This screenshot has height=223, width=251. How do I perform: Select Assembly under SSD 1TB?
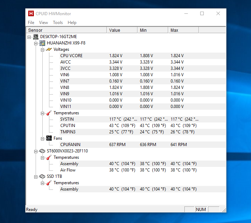pyautogui.click(x=142, y=189)
